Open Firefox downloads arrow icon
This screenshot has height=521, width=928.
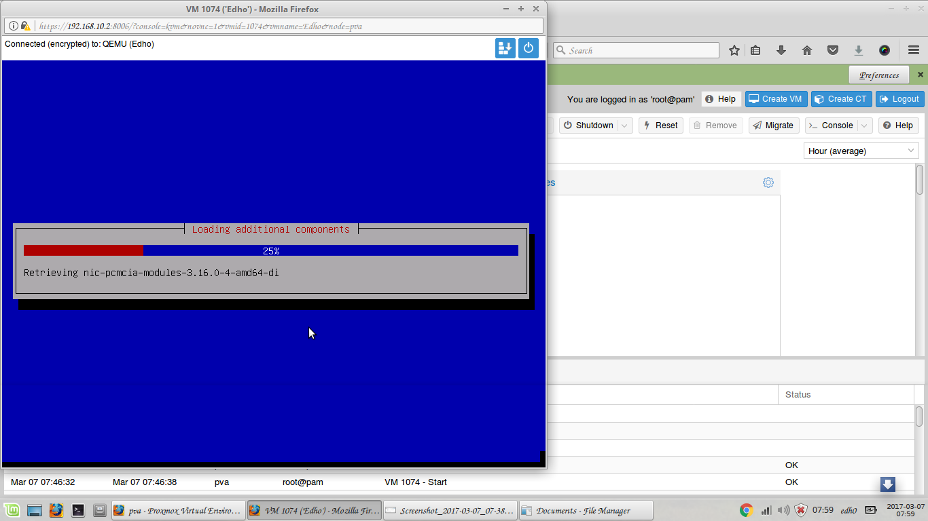click(781, 50)
